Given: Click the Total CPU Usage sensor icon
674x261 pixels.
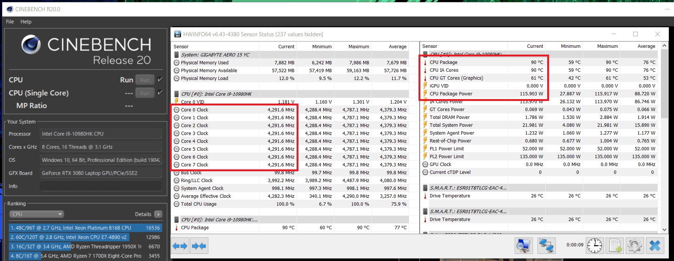Looking at the screenshot, I should [177, 204].
